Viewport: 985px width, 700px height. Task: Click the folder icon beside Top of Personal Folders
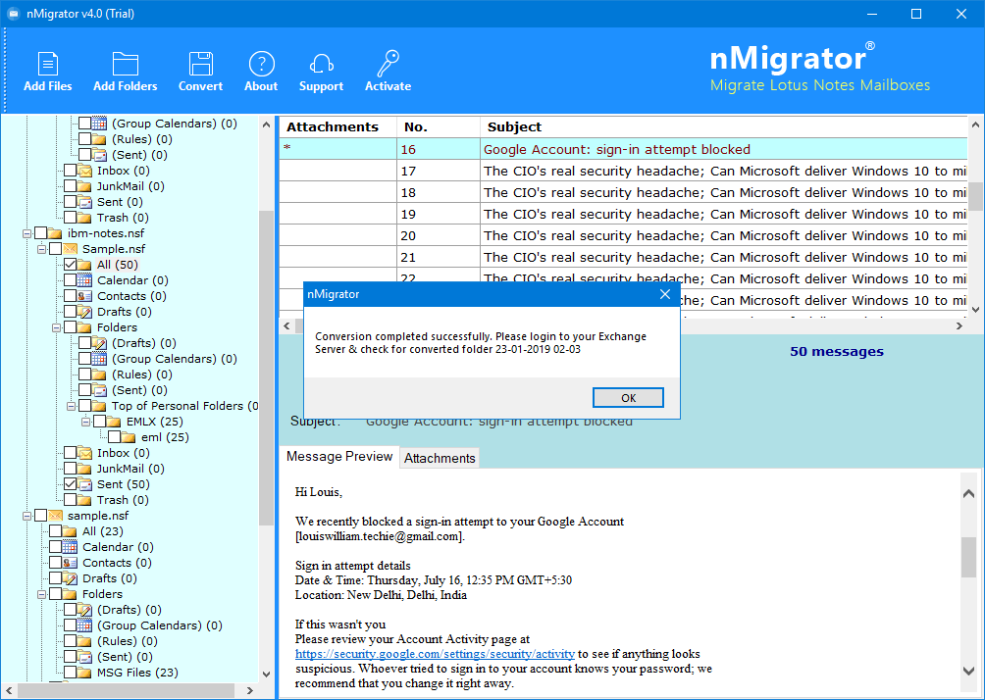[x=99, y=406]
